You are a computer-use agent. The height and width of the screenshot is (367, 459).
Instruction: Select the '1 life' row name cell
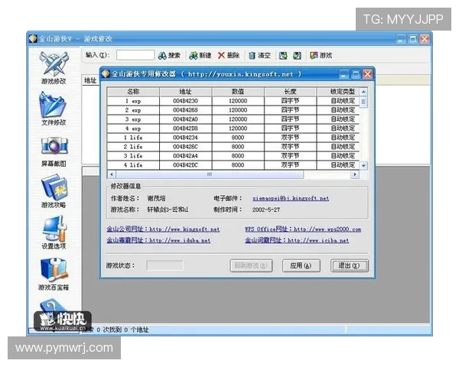click(133, 138)
